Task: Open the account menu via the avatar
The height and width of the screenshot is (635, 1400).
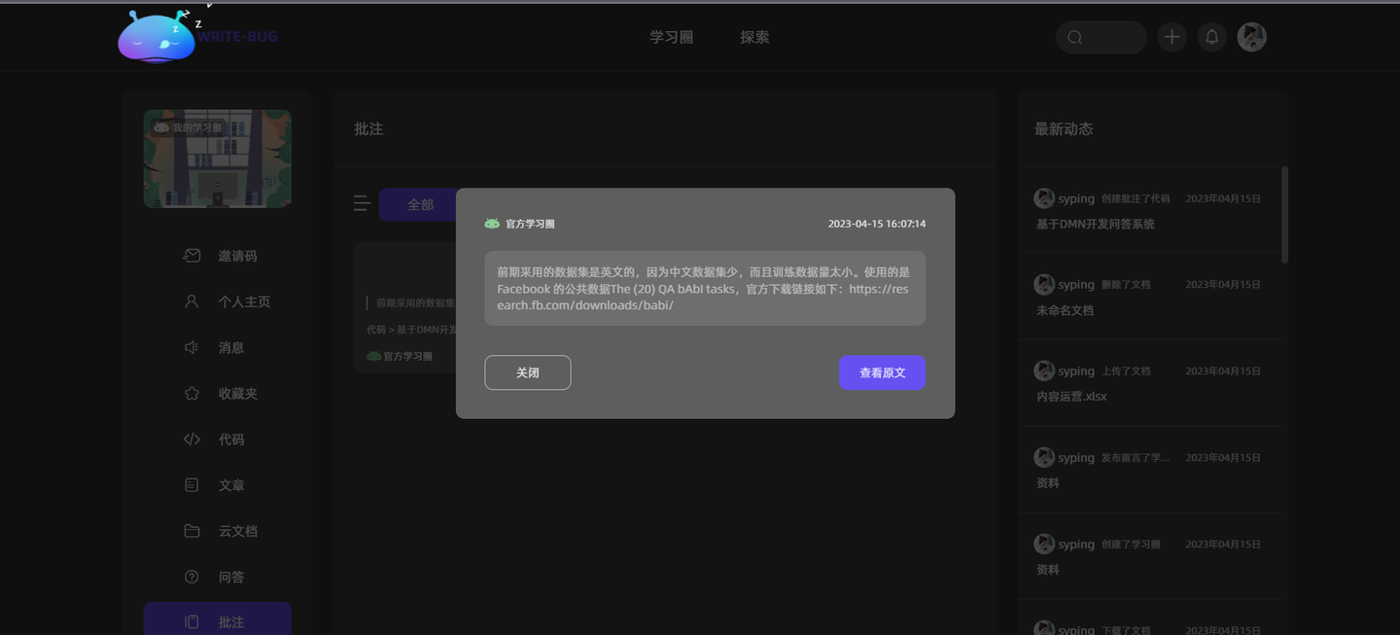Action: pyautogui.click(x=1251, y=36)
